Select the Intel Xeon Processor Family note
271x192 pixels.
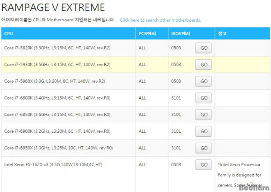coord(240,175)
